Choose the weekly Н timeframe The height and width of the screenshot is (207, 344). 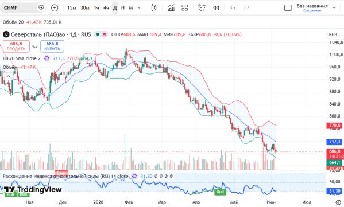[123, 8]
